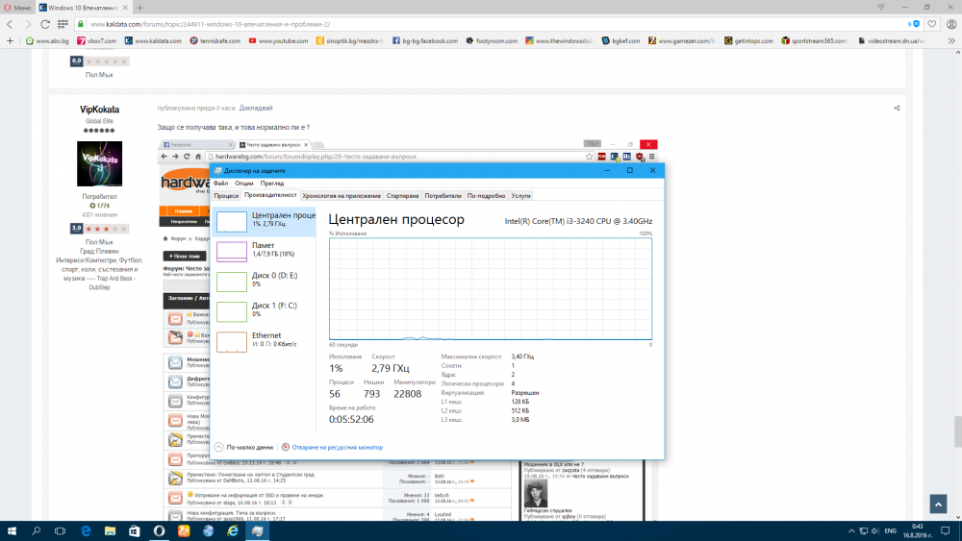Screen dimensions: 962x541
Task: Click the green secure padlock icon
Action: (81, 24)
